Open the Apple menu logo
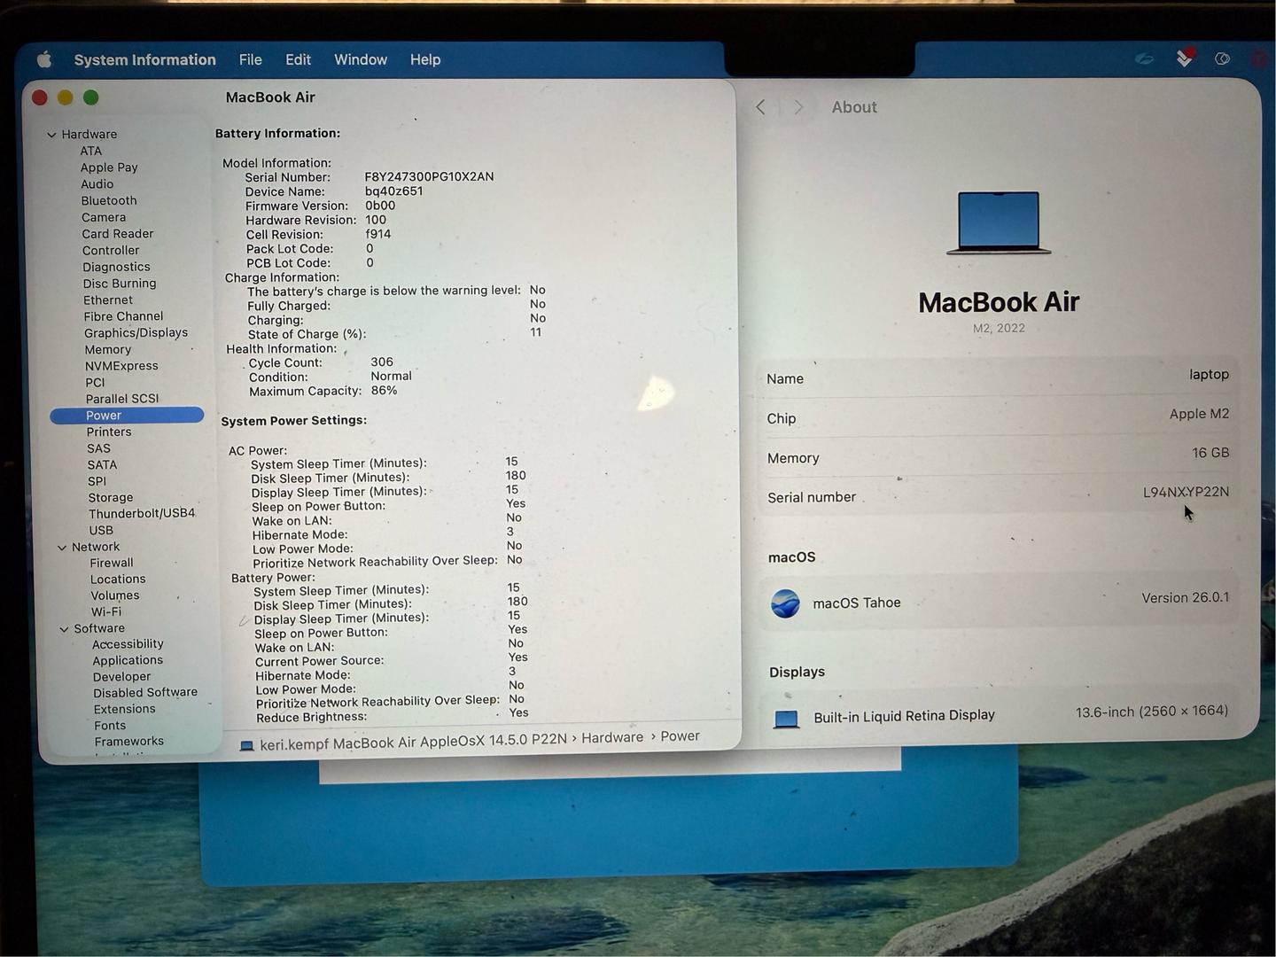Screen dimensions: 1276x957 [x=44, y=59]
